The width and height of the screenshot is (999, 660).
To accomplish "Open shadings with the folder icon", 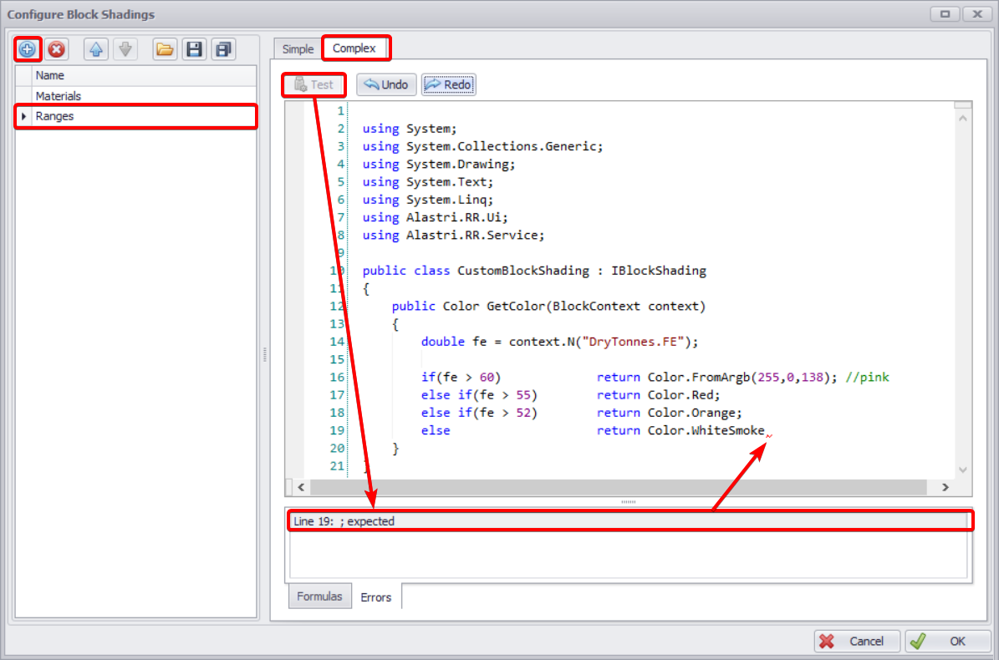I will tap(165, 49).
